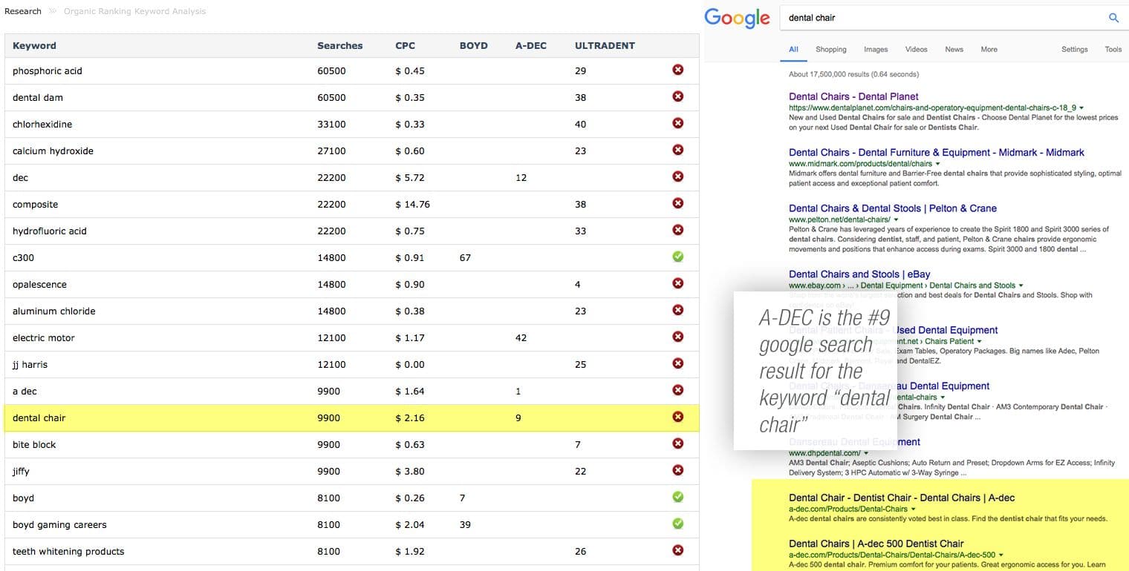Click the a dec keyword cell
1129x571 pixels.
pyautogui.click(x=25, y=391)
